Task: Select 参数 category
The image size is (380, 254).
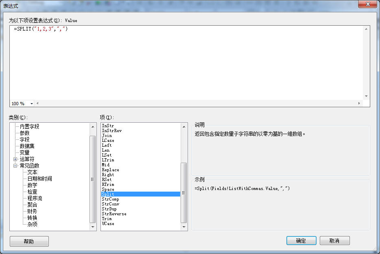Action: click(24, 133)
